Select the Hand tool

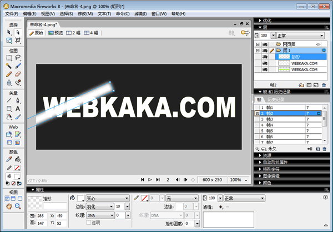pyautogui.click(x=9, y=206)
